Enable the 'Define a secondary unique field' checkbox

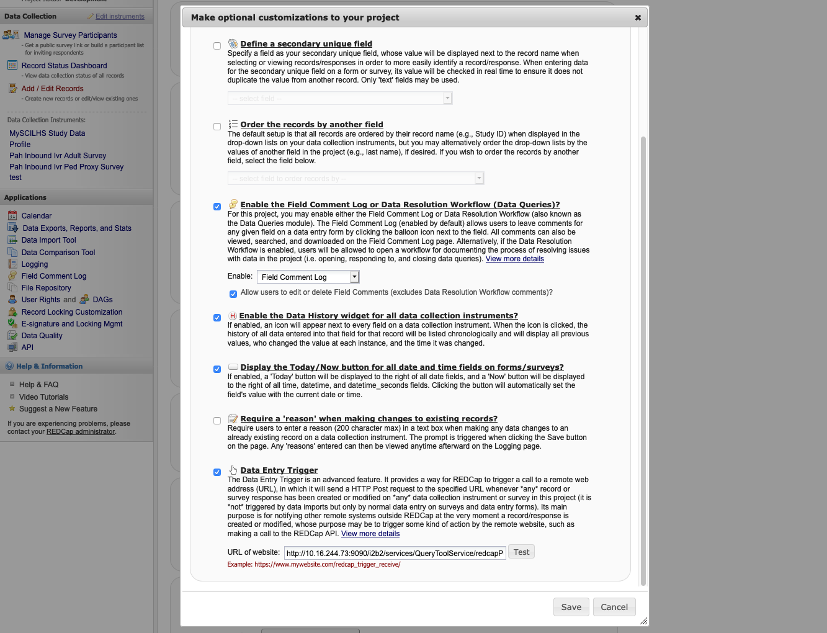tap(217, 46)
